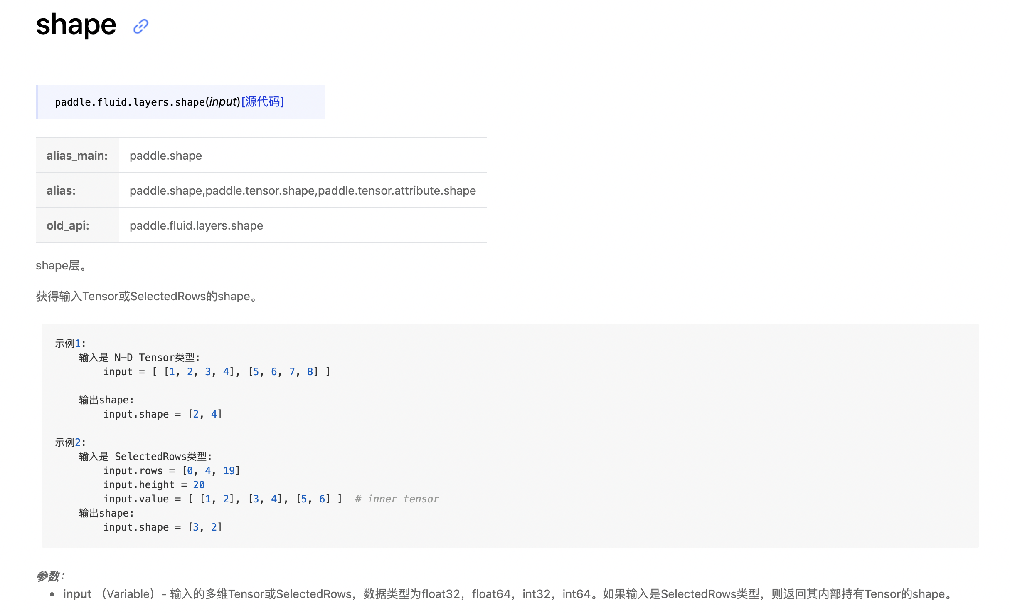Click the 参数 parameters heading
The height and width of the screenshot is (613, 1010).
coord(50,576)
